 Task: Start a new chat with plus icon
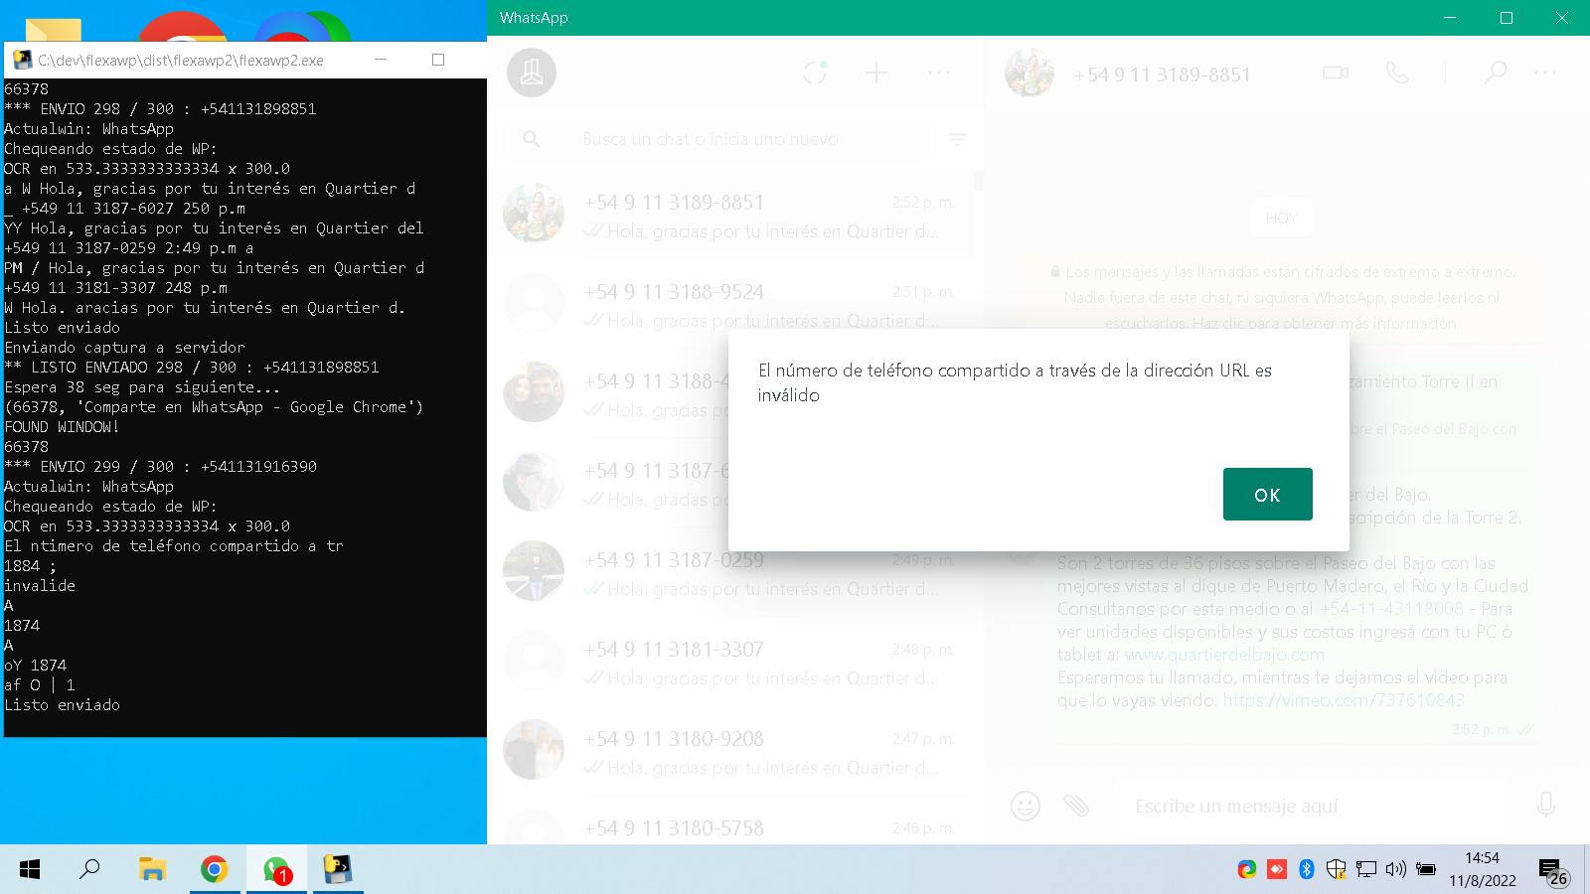876,73
